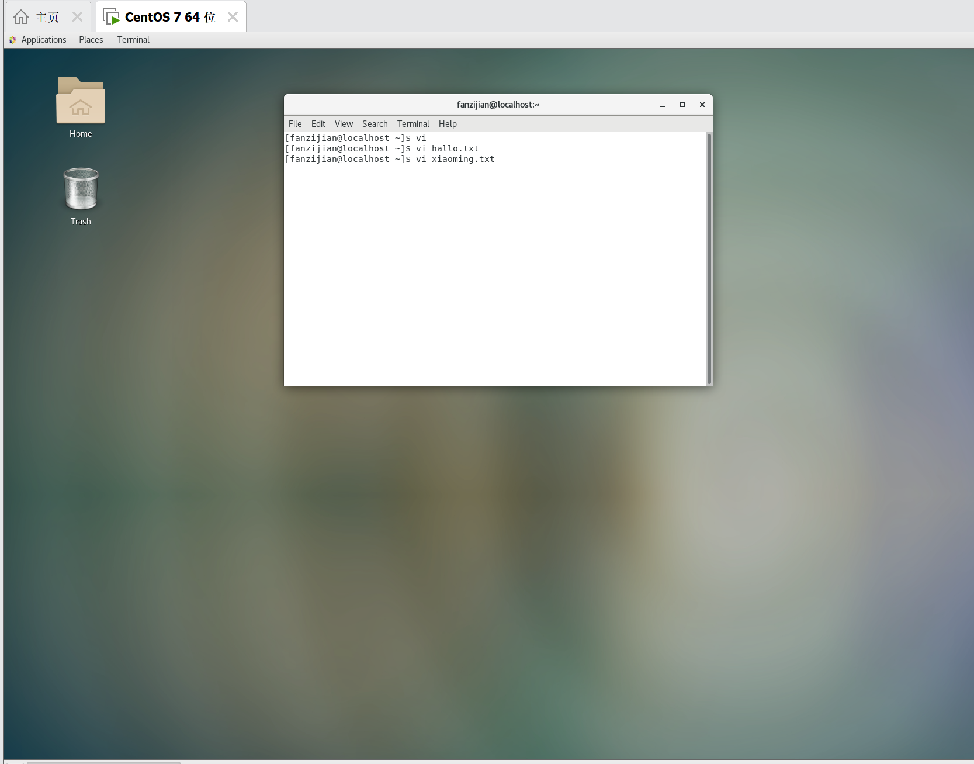
Task: Close the fanzijian@localhost terminal window
Action: pos(702,105)
